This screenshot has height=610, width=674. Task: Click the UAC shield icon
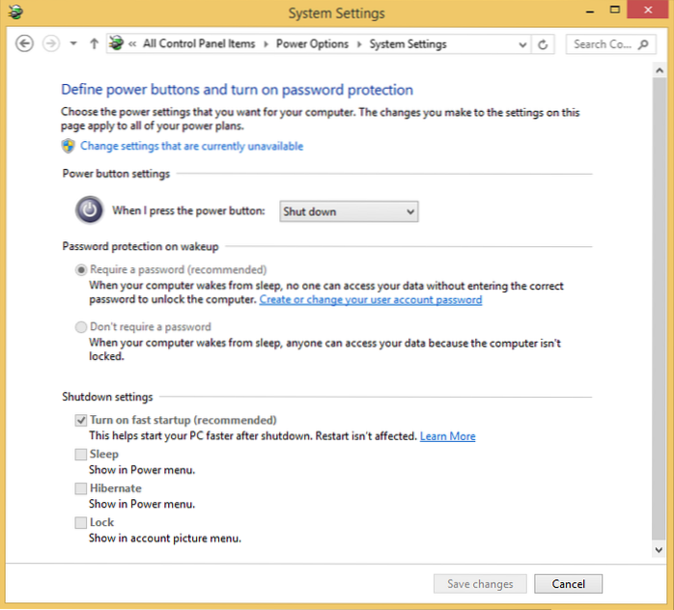pos(69,146)
